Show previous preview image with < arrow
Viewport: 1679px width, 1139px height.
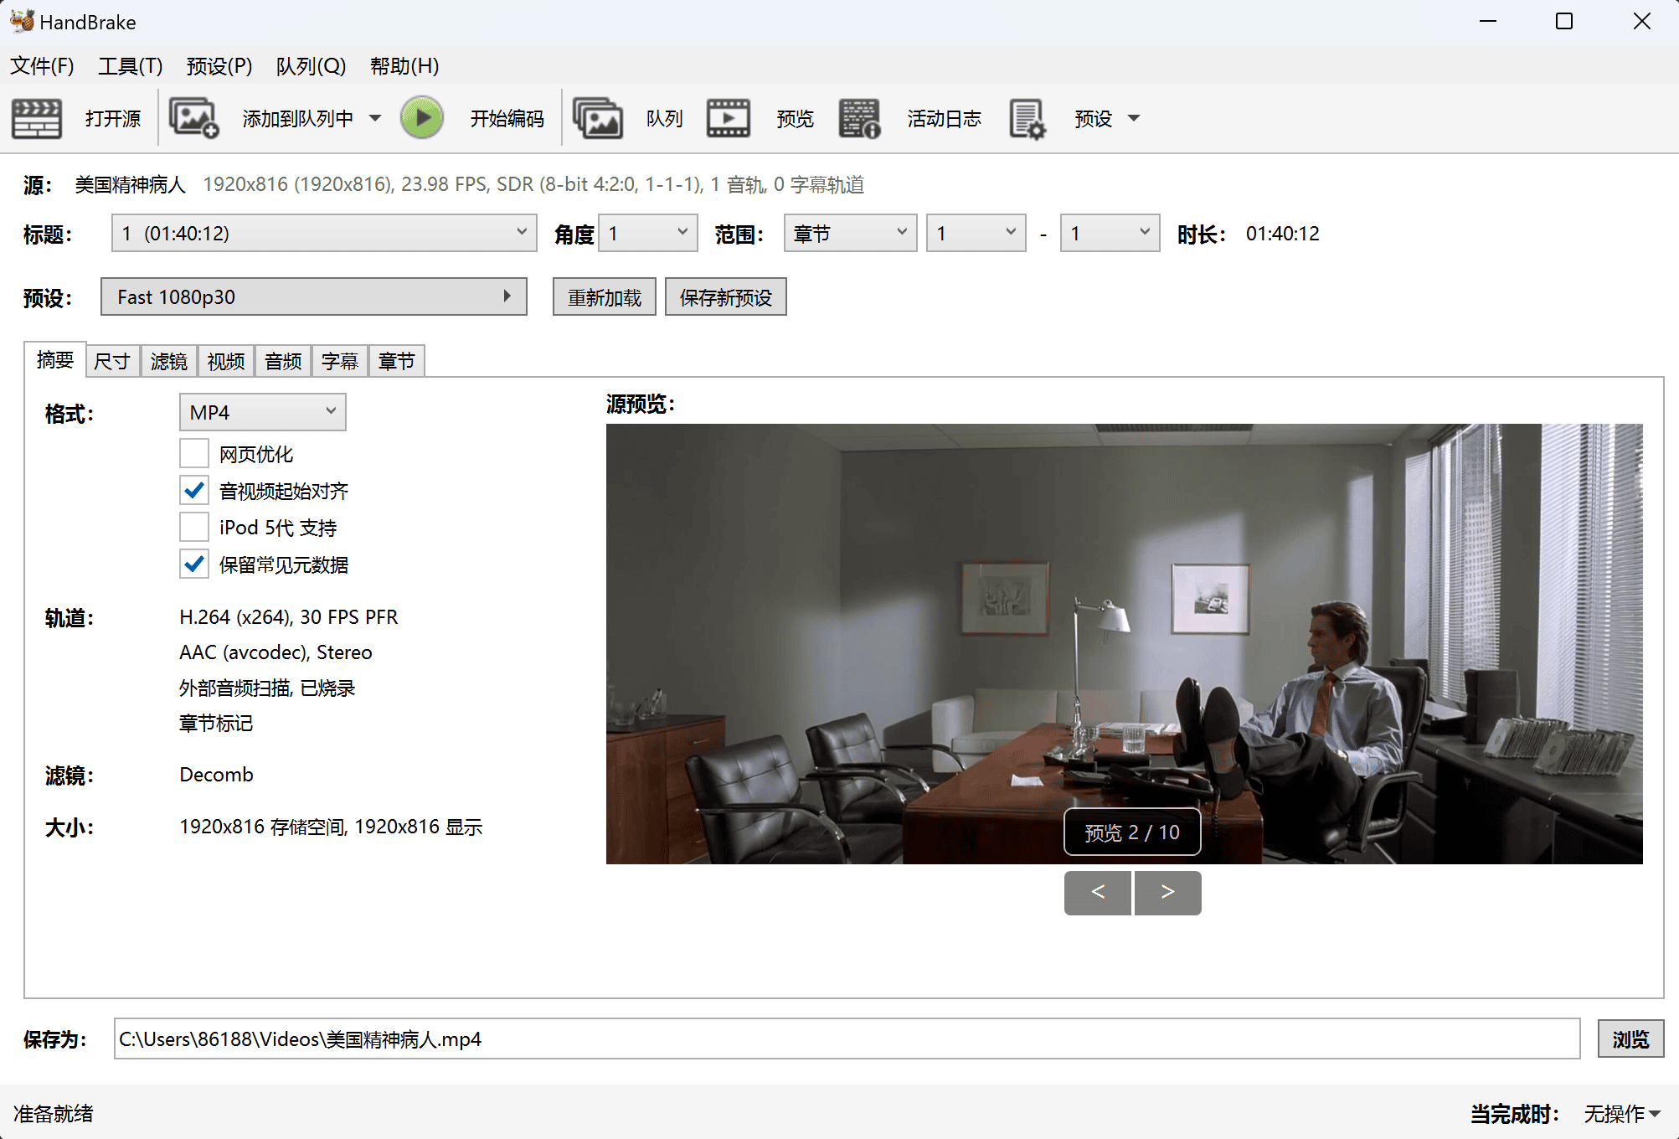click(1098, 893)
